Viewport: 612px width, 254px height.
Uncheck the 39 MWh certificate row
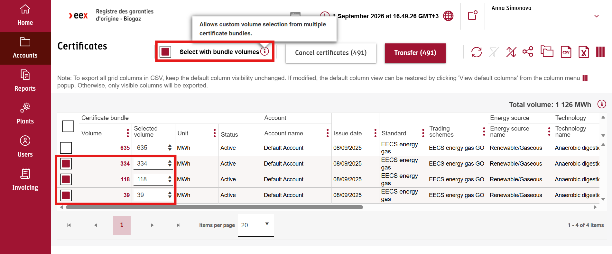pos(66,195)
